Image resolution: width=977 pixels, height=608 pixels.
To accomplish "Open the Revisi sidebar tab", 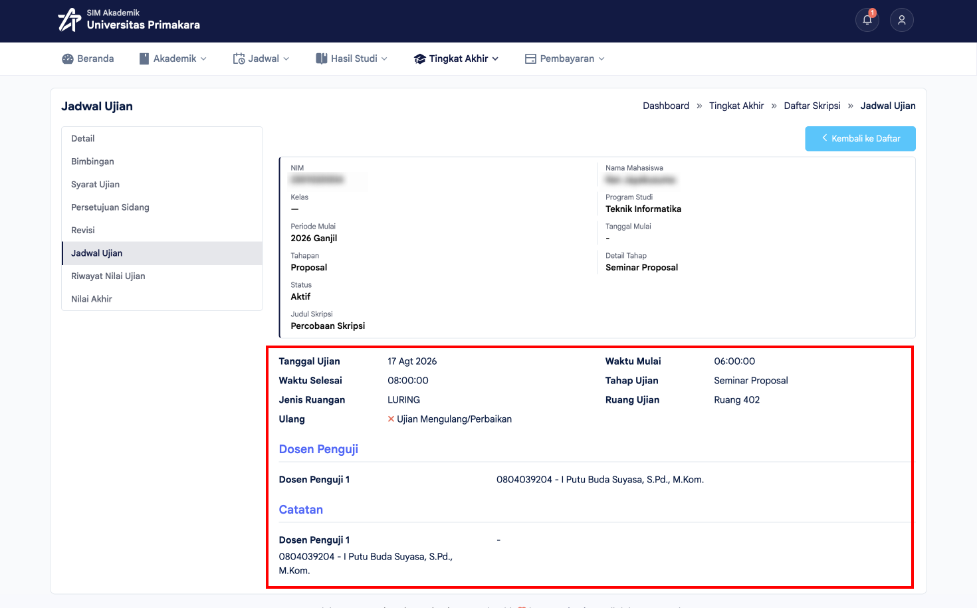I will tap(162, 230).
